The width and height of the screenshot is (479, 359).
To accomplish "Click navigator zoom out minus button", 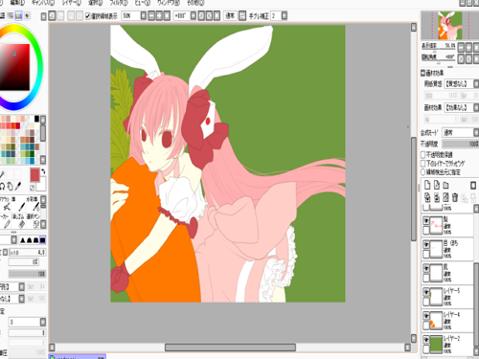I will tap(461, 48).
